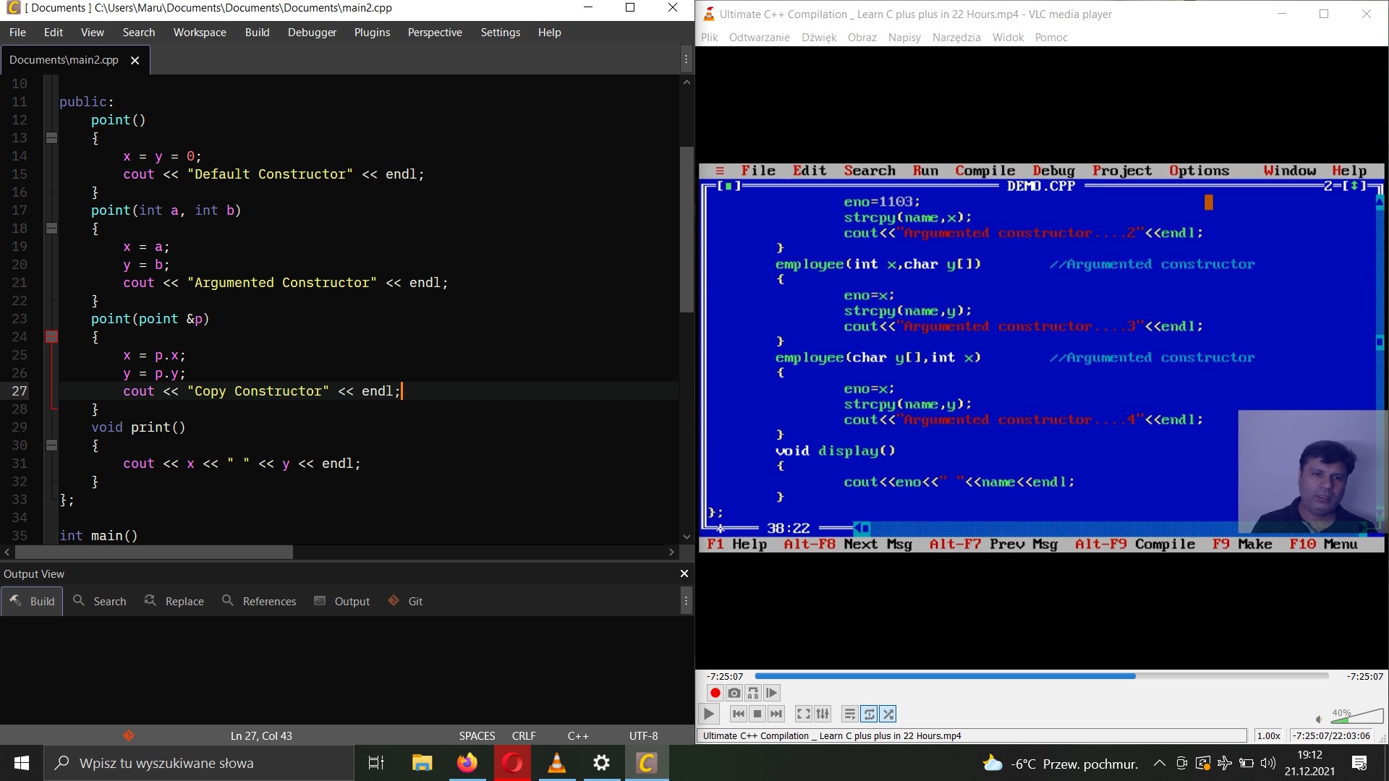Open the Narzędzia menu in VLC
The height and width of the screenshot is (781, 1389).
956,38
